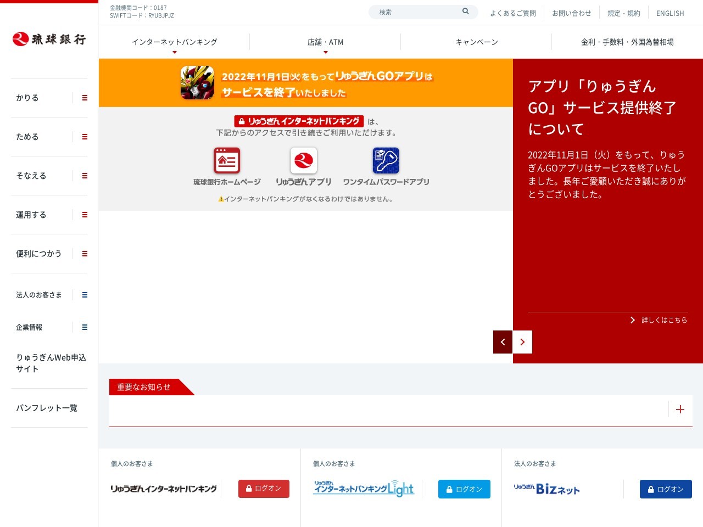Open the 琉球銀行ホームページ app icon
The image size is (703, 527).
[227, 160]
